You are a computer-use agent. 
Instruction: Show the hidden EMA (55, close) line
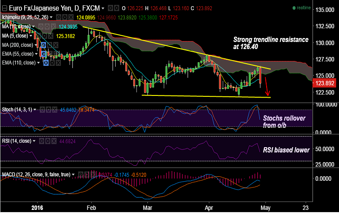(43, 53)
